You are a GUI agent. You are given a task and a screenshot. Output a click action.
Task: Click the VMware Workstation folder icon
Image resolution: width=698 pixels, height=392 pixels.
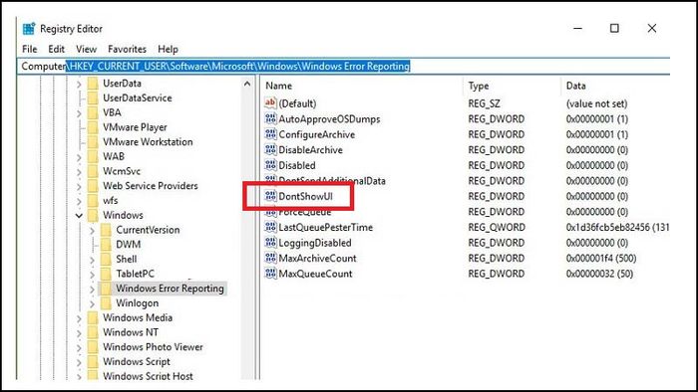(93, 141)
